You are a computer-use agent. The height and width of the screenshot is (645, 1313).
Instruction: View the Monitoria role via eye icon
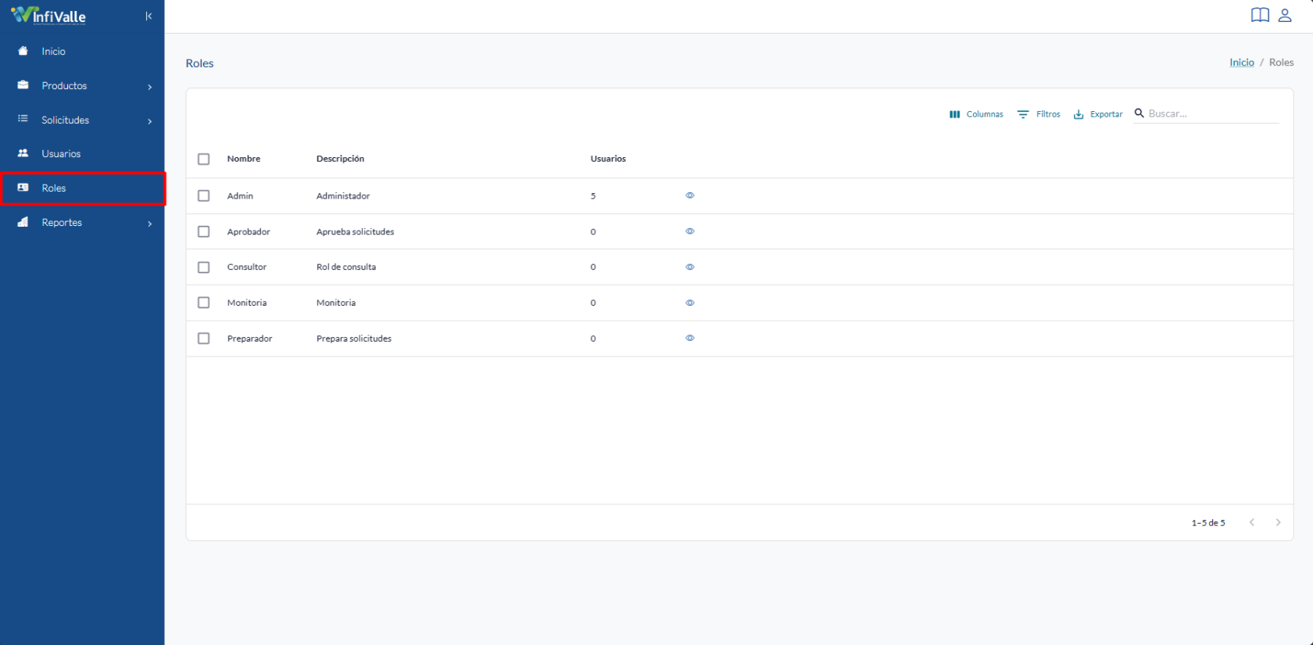[x=690, y=303]
